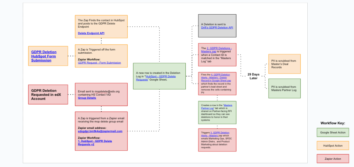Open Drift's GDPR Deletion API link
This screenshot has width=354, height=167.
(x=217, y=27)
